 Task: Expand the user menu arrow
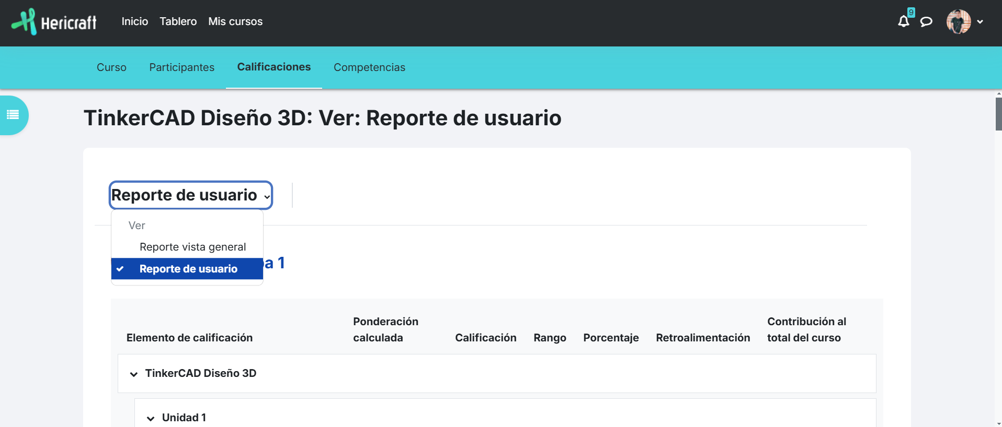[980, 22]
